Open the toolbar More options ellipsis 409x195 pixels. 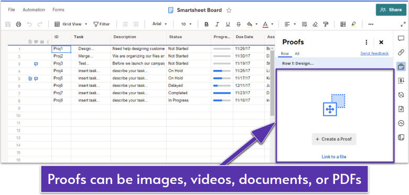371,24
